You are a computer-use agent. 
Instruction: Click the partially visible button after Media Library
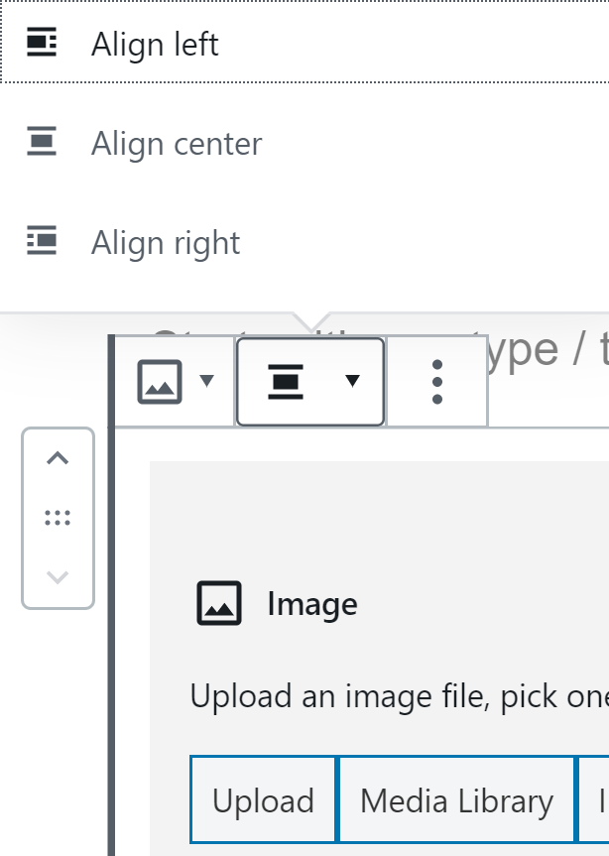point(594,800)
